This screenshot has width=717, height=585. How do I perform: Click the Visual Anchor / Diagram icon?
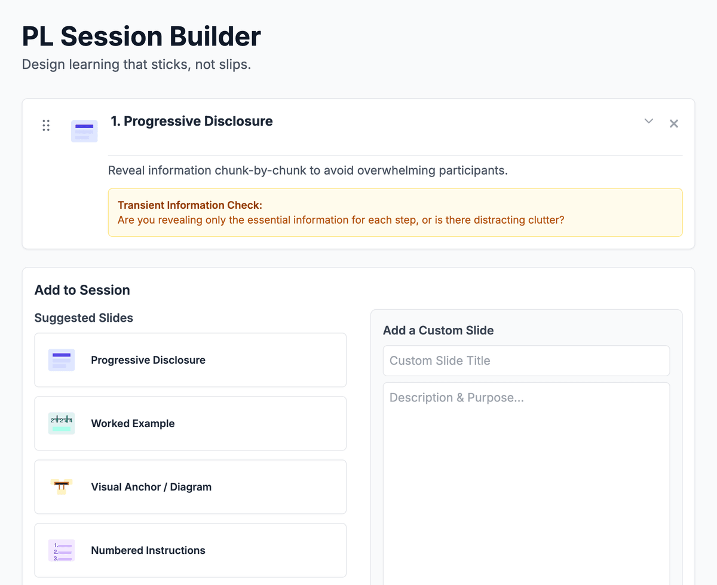pyautogui.click(x=62, y=487)
